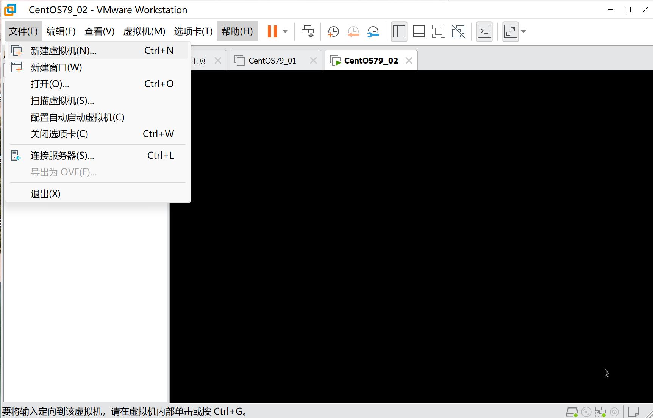Select 配置自动启动虚拟机(C) entry
Viewport: 653px width, 418px height.
tap(98, 117)
